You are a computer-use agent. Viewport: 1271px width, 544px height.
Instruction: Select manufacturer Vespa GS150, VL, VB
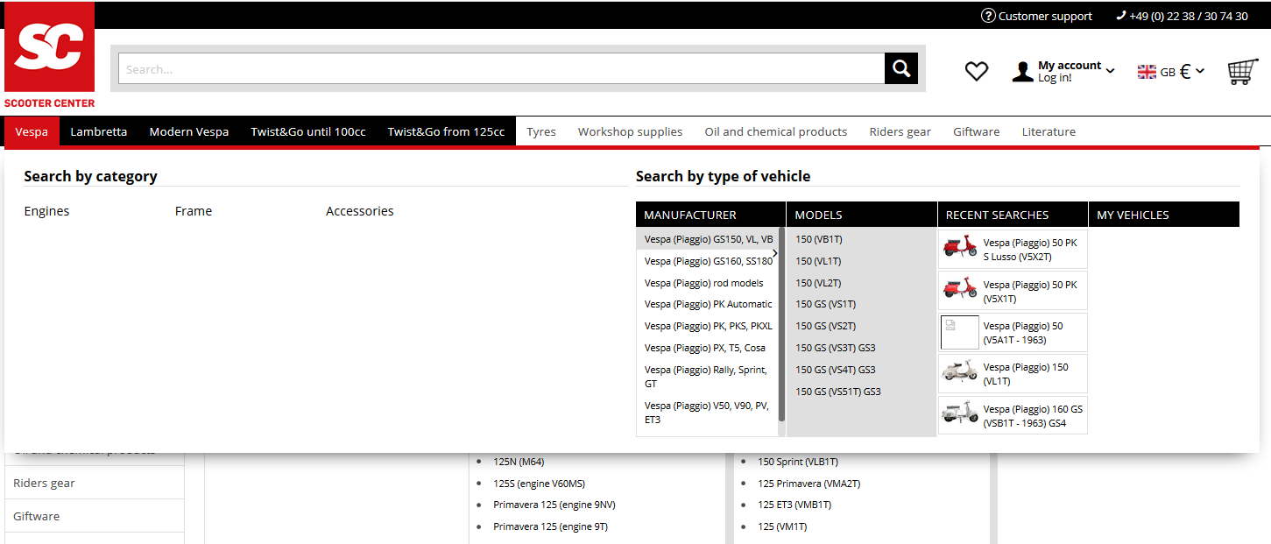point(708,239)
